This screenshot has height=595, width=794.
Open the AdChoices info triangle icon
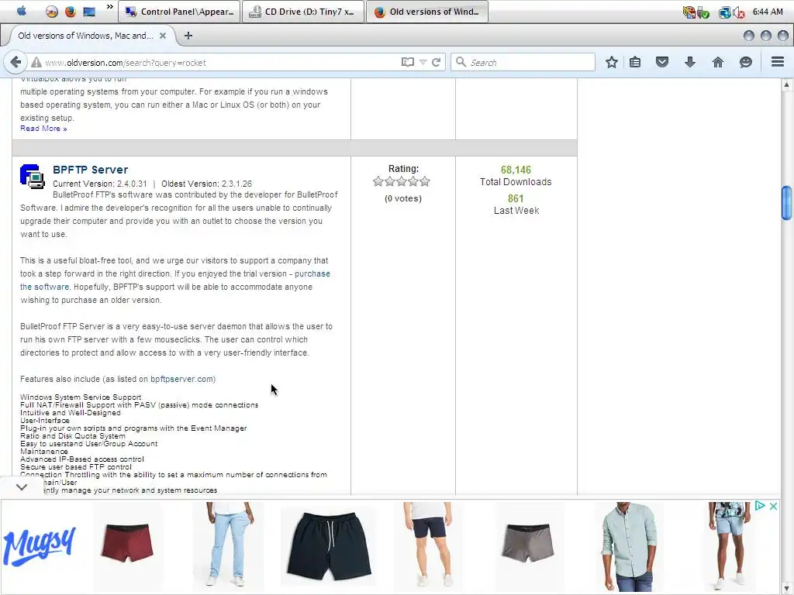(759, 505)
